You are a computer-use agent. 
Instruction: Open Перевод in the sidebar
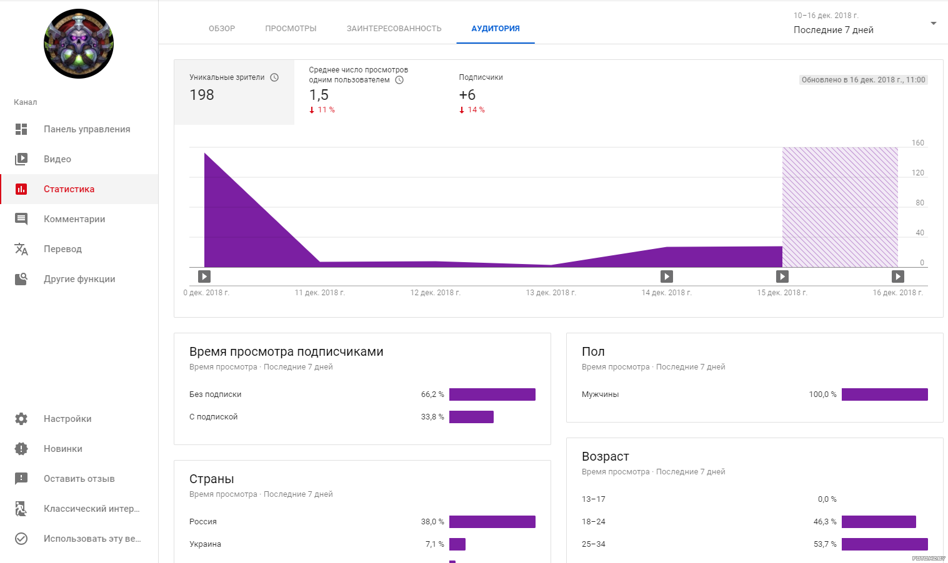(79, 249)
